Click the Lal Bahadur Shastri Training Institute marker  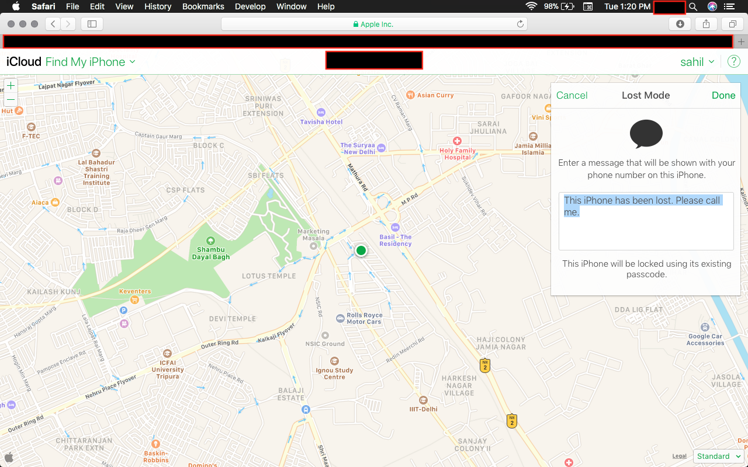click(96, 153)
